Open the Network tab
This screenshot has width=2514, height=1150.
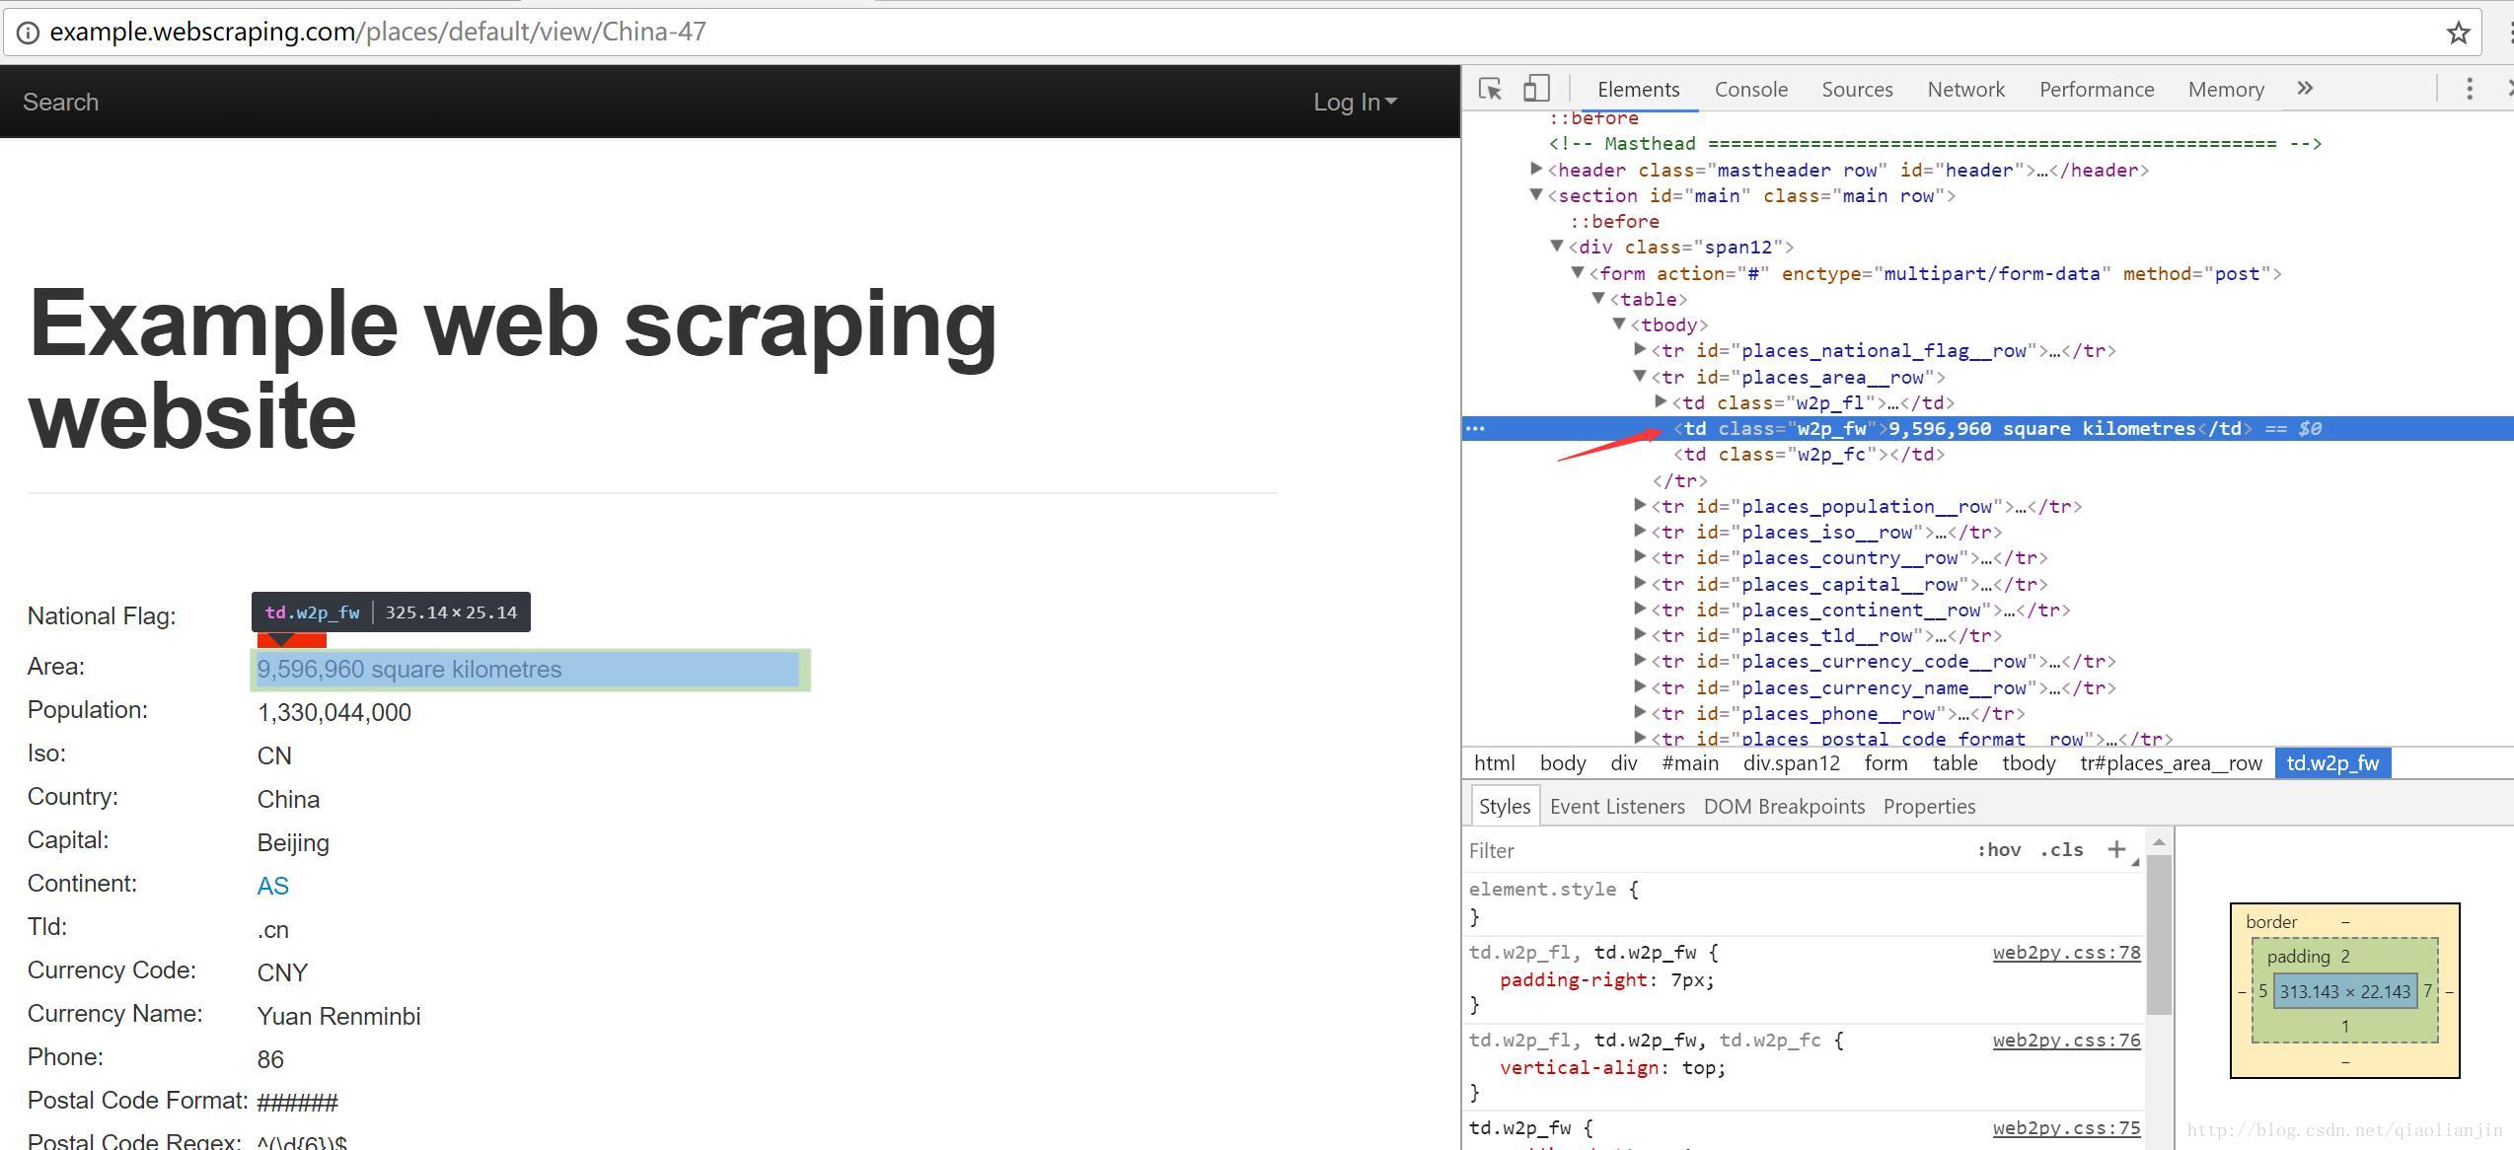pyautogui.click(x=1966, y=90)
